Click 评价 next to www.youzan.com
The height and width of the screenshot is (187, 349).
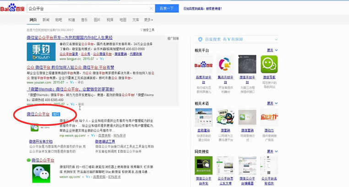81,83
